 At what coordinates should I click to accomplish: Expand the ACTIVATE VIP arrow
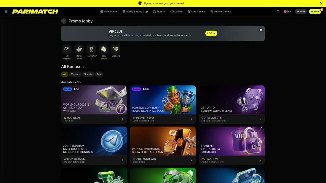pos(260,160)
